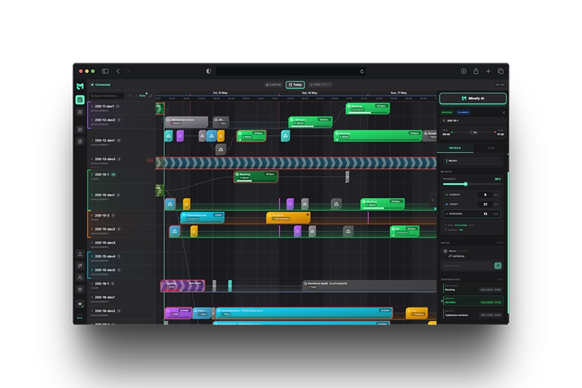Open the users sidebar icon
Image resolution: width=582 pixels, height=388 pixels.
80,277
